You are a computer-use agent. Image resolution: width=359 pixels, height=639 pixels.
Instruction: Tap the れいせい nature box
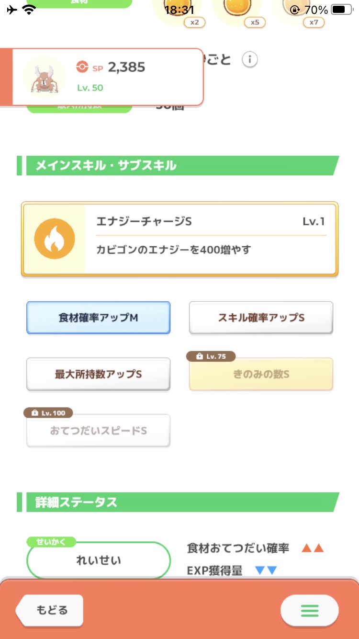99,560
